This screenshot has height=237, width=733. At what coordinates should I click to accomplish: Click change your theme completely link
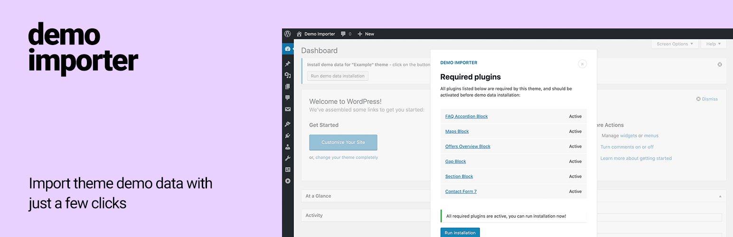tap(347, 157)
